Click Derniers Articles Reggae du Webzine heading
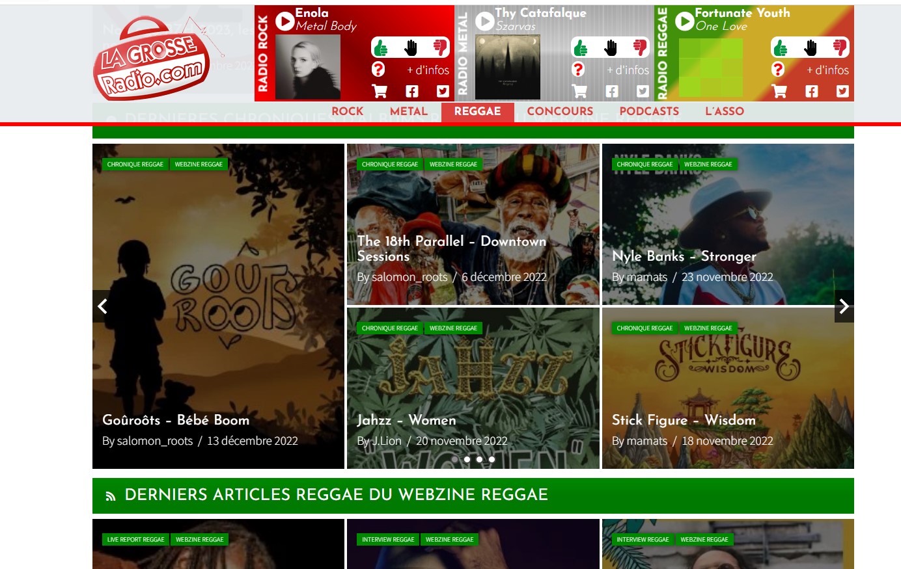Screen dimensions: 901x569 click(337, 495)
